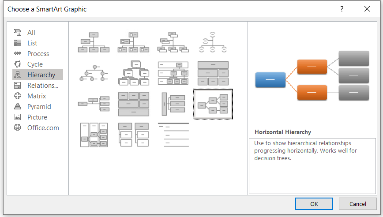Choose the stacked-box Hierarchy layout

pyautogui.click(x=133, y=73)
